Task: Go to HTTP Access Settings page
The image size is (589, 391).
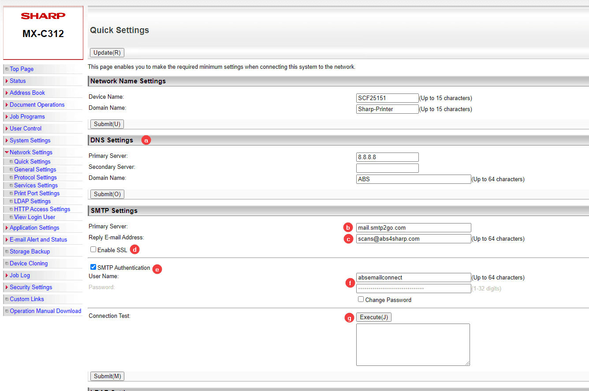Action: [42, 209]
